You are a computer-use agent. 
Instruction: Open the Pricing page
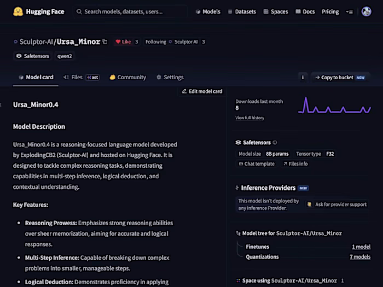330,11
